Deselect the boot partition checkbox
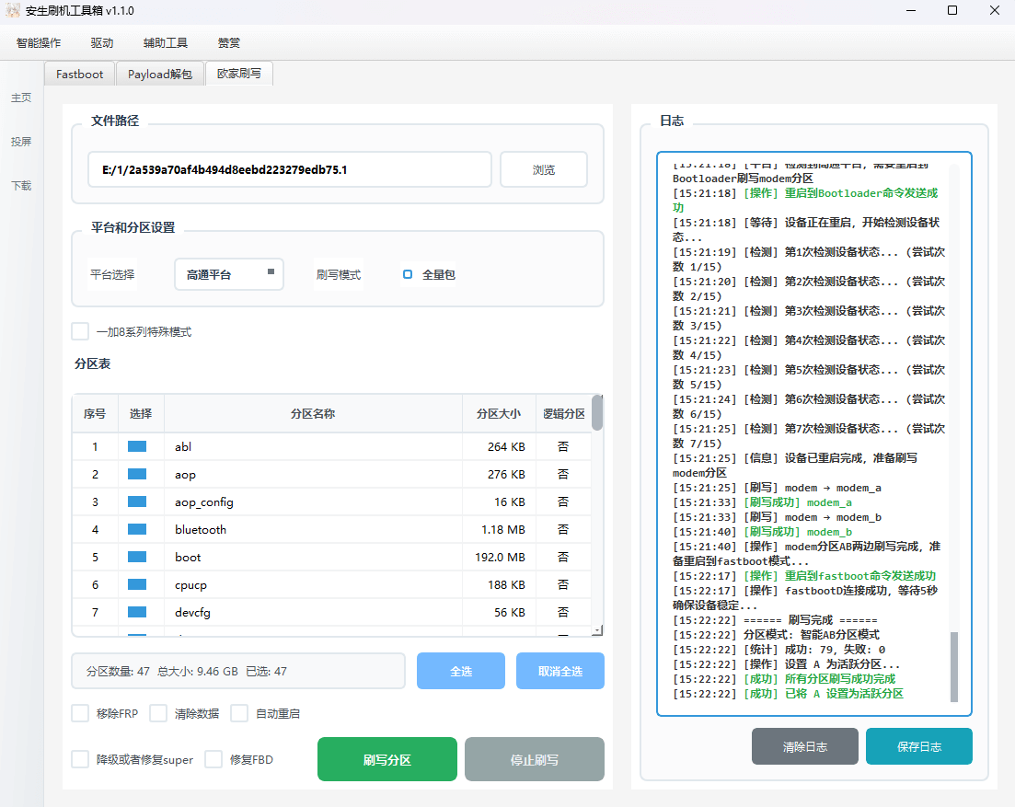This screenshot has height=807, width=1015. tap(139, 557)
